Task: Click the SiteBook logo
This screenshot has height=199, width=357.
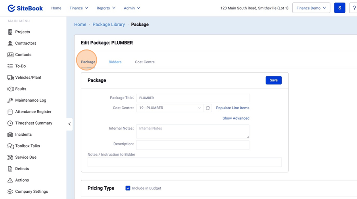Action: (x=25, y=8)
